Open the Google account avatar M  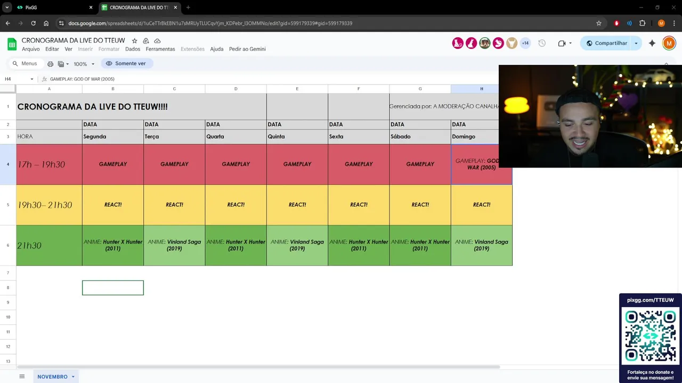click(x=669, y=43)
